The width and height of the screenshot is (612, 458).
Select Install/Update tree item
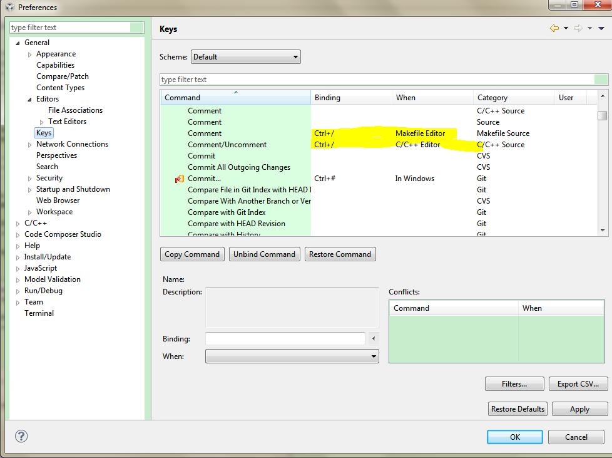pos(47,257)
